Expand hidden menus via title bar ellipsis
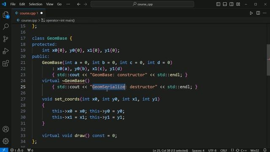 [x=68, y=4]
